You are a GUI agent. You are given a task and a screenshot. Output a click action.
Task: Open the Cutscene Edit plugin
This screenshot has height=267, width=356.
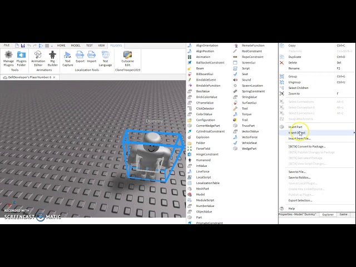(127, 58)
